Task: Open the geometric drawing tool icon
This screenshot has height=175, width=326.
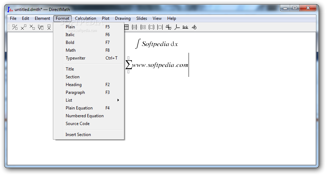Action: click(x=194, y=27)
